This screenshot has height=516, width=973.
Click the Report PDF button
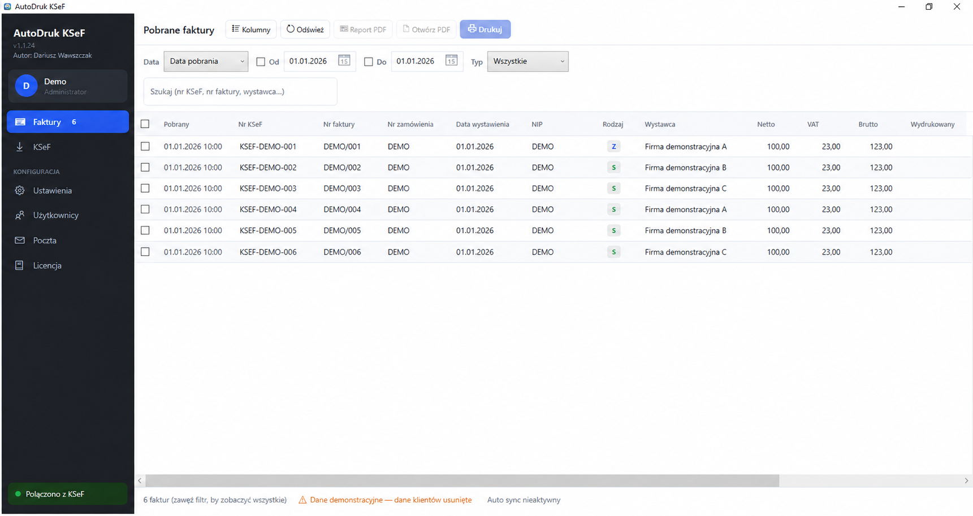point(363,29)
